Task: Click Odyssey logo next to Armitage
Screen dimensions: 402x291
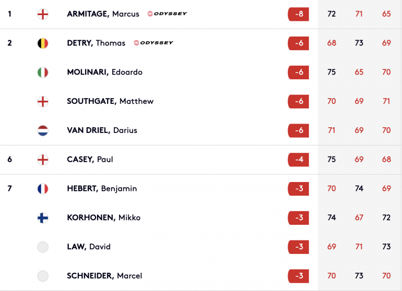Action: [x=167, y=14]
